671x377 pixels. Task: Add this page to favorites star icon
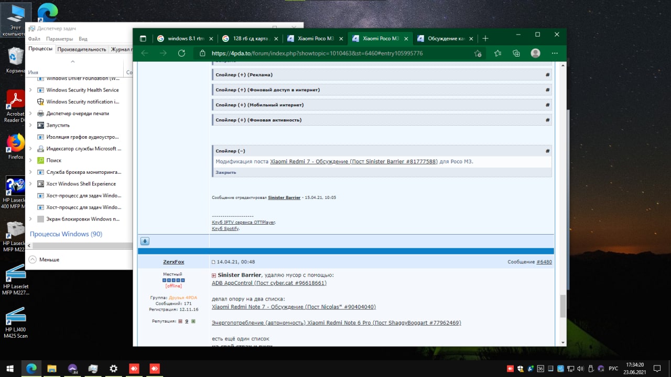coord(478,53)
